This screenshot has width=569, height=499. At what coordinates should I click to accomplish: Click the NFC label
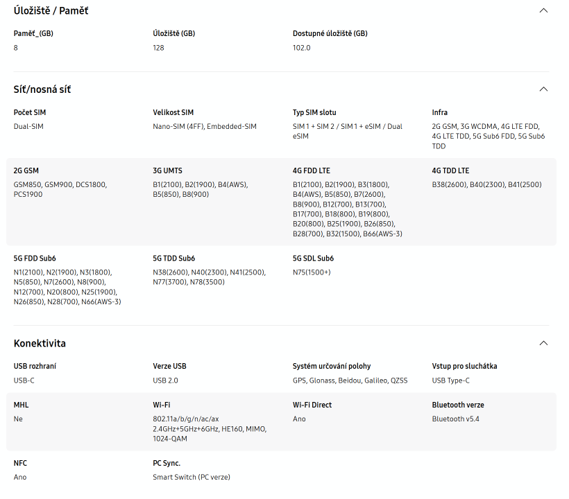click(20, 463)
